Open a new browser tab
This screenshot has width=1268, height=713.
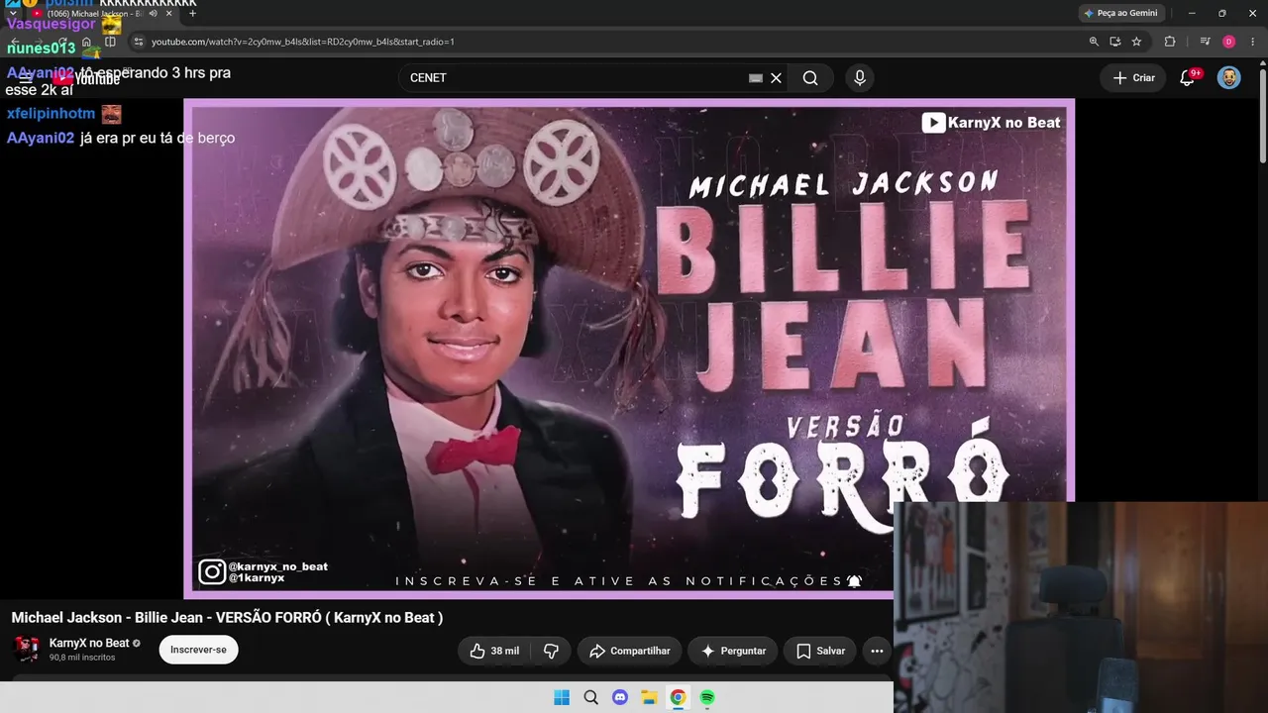point(192,14)
